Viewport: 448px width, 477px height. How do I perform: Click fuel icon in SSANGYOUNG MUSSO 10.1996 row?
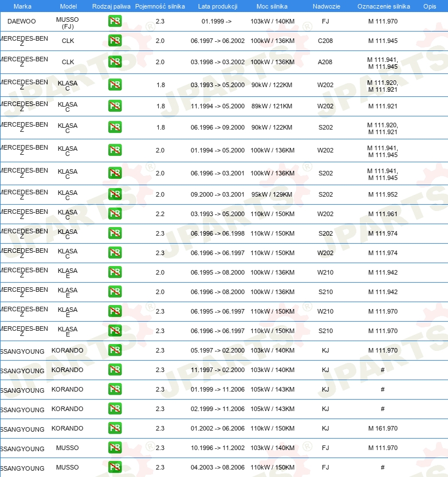(115, 447)
